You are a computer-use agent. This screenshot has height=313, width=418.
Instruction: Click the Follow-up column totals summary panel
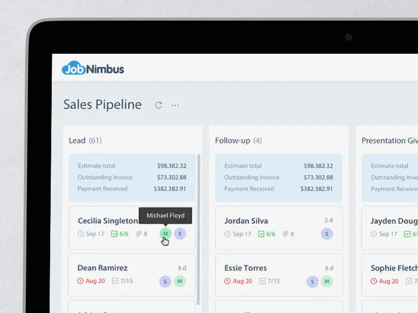click(x=278, y=177)
